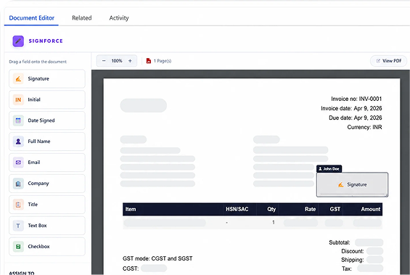Image resolution: width=410 pixels, height=275 pixels.
Task: Select the Checkbox field green icon
Action: click(18, 247)
